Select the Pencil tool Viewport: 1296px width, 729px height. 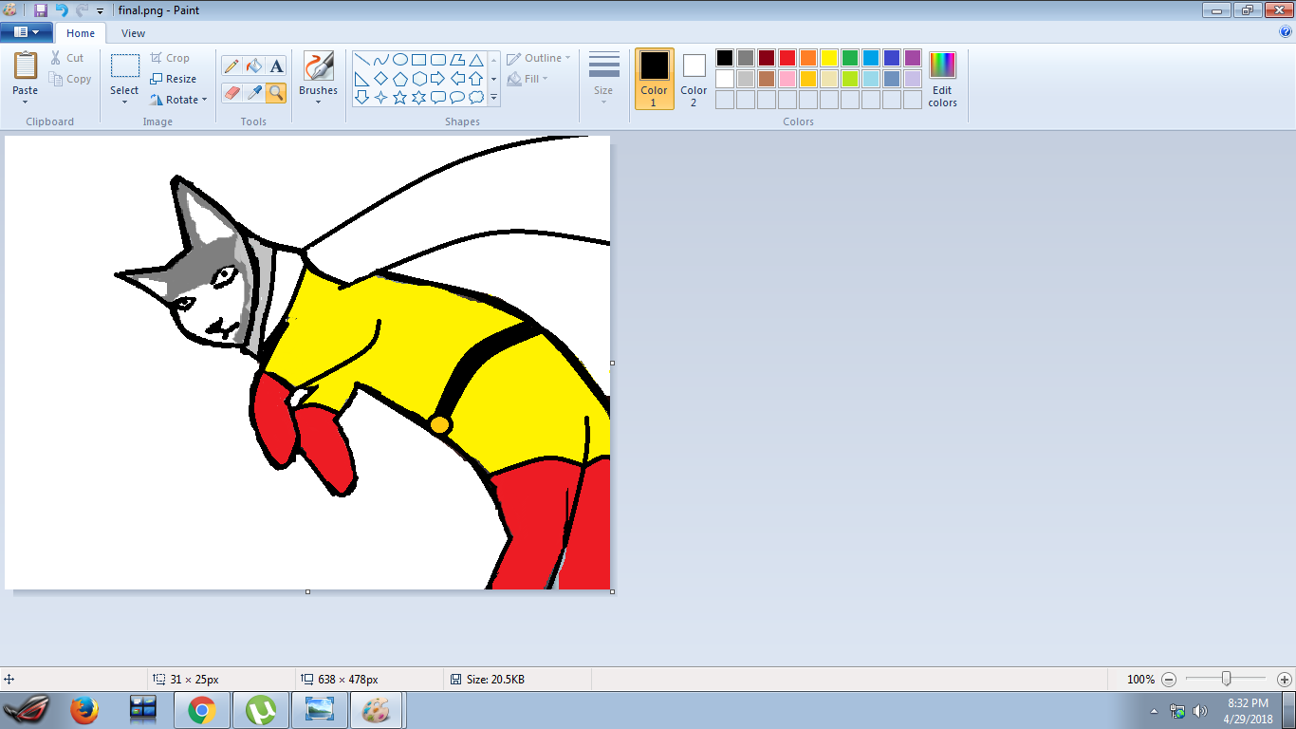pos(231,65)
